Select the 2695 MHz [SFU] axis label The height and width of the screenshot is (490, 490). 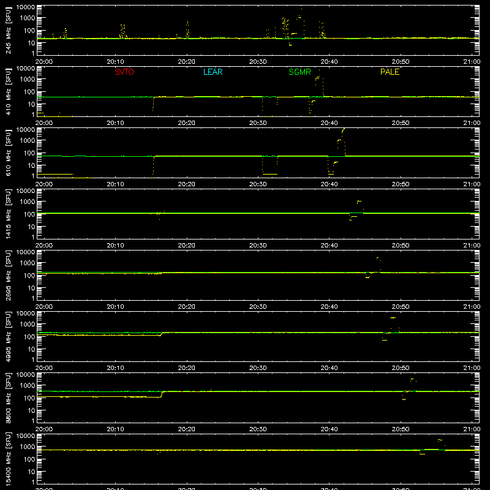click(9, 276)
